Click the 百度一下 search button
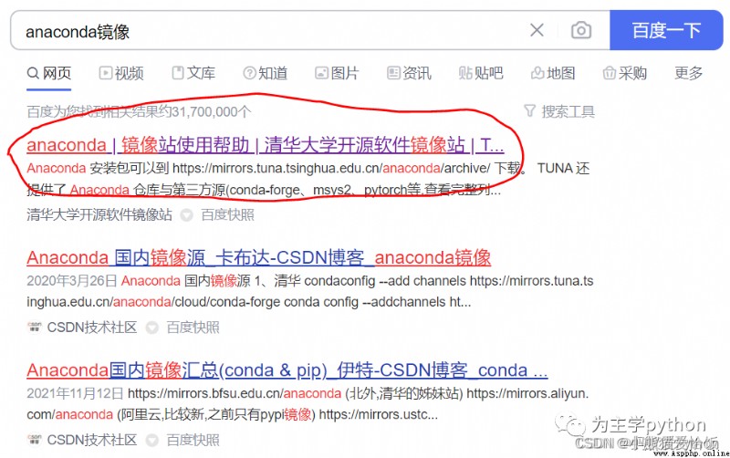Image resolution: width=730 pixels, height=458 pixels. click(666, 30)
